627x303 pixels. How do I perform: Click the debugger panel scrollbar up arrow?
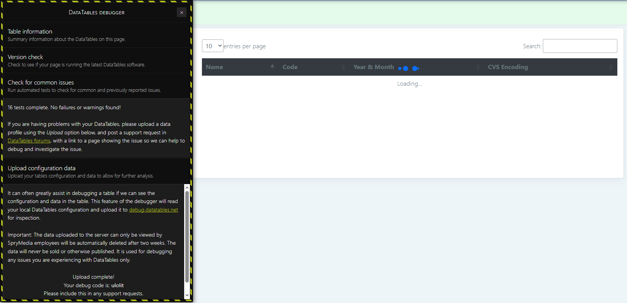(x=187, y=188)
